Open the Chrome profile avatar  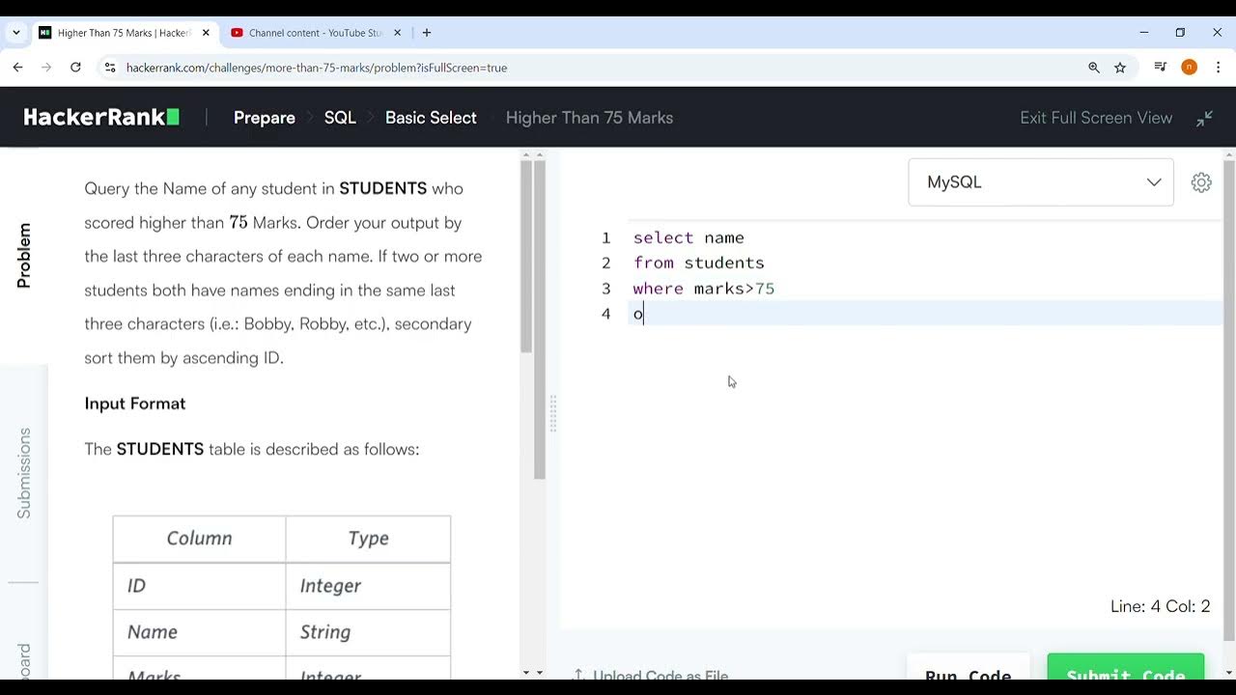click(1189, 68)
